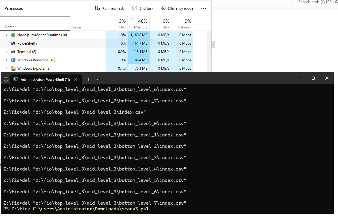This screenshot has width=338, height=219.
Task: Select the Terminal process icon
Action: [13, 52]
